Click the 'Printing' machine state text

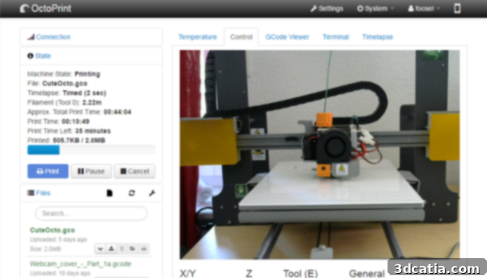click(x=87, y=74)
